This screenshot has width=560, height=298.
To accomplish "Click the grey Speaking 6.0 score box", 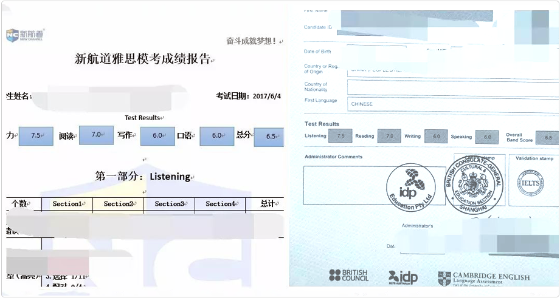I will tap(487, 137).
